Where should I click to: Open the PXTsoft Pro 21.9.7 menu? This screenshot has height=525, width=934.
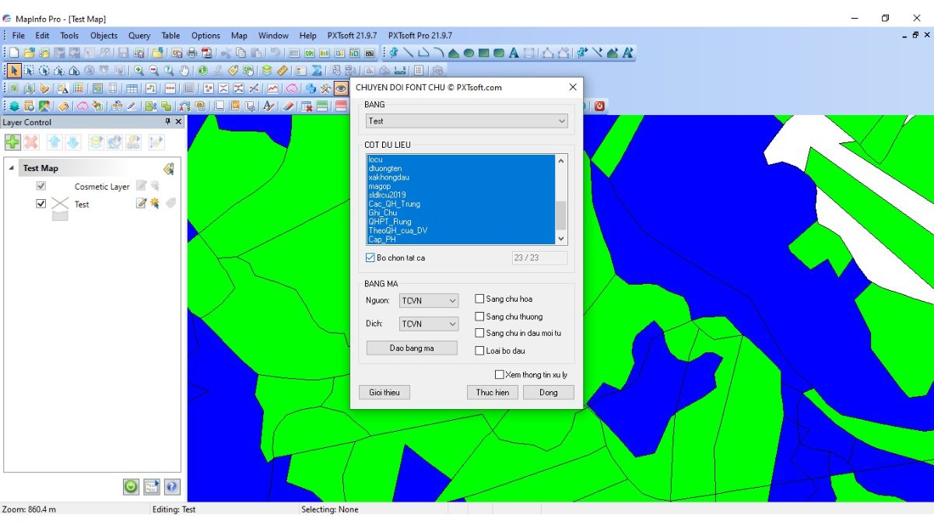[420, 35]
